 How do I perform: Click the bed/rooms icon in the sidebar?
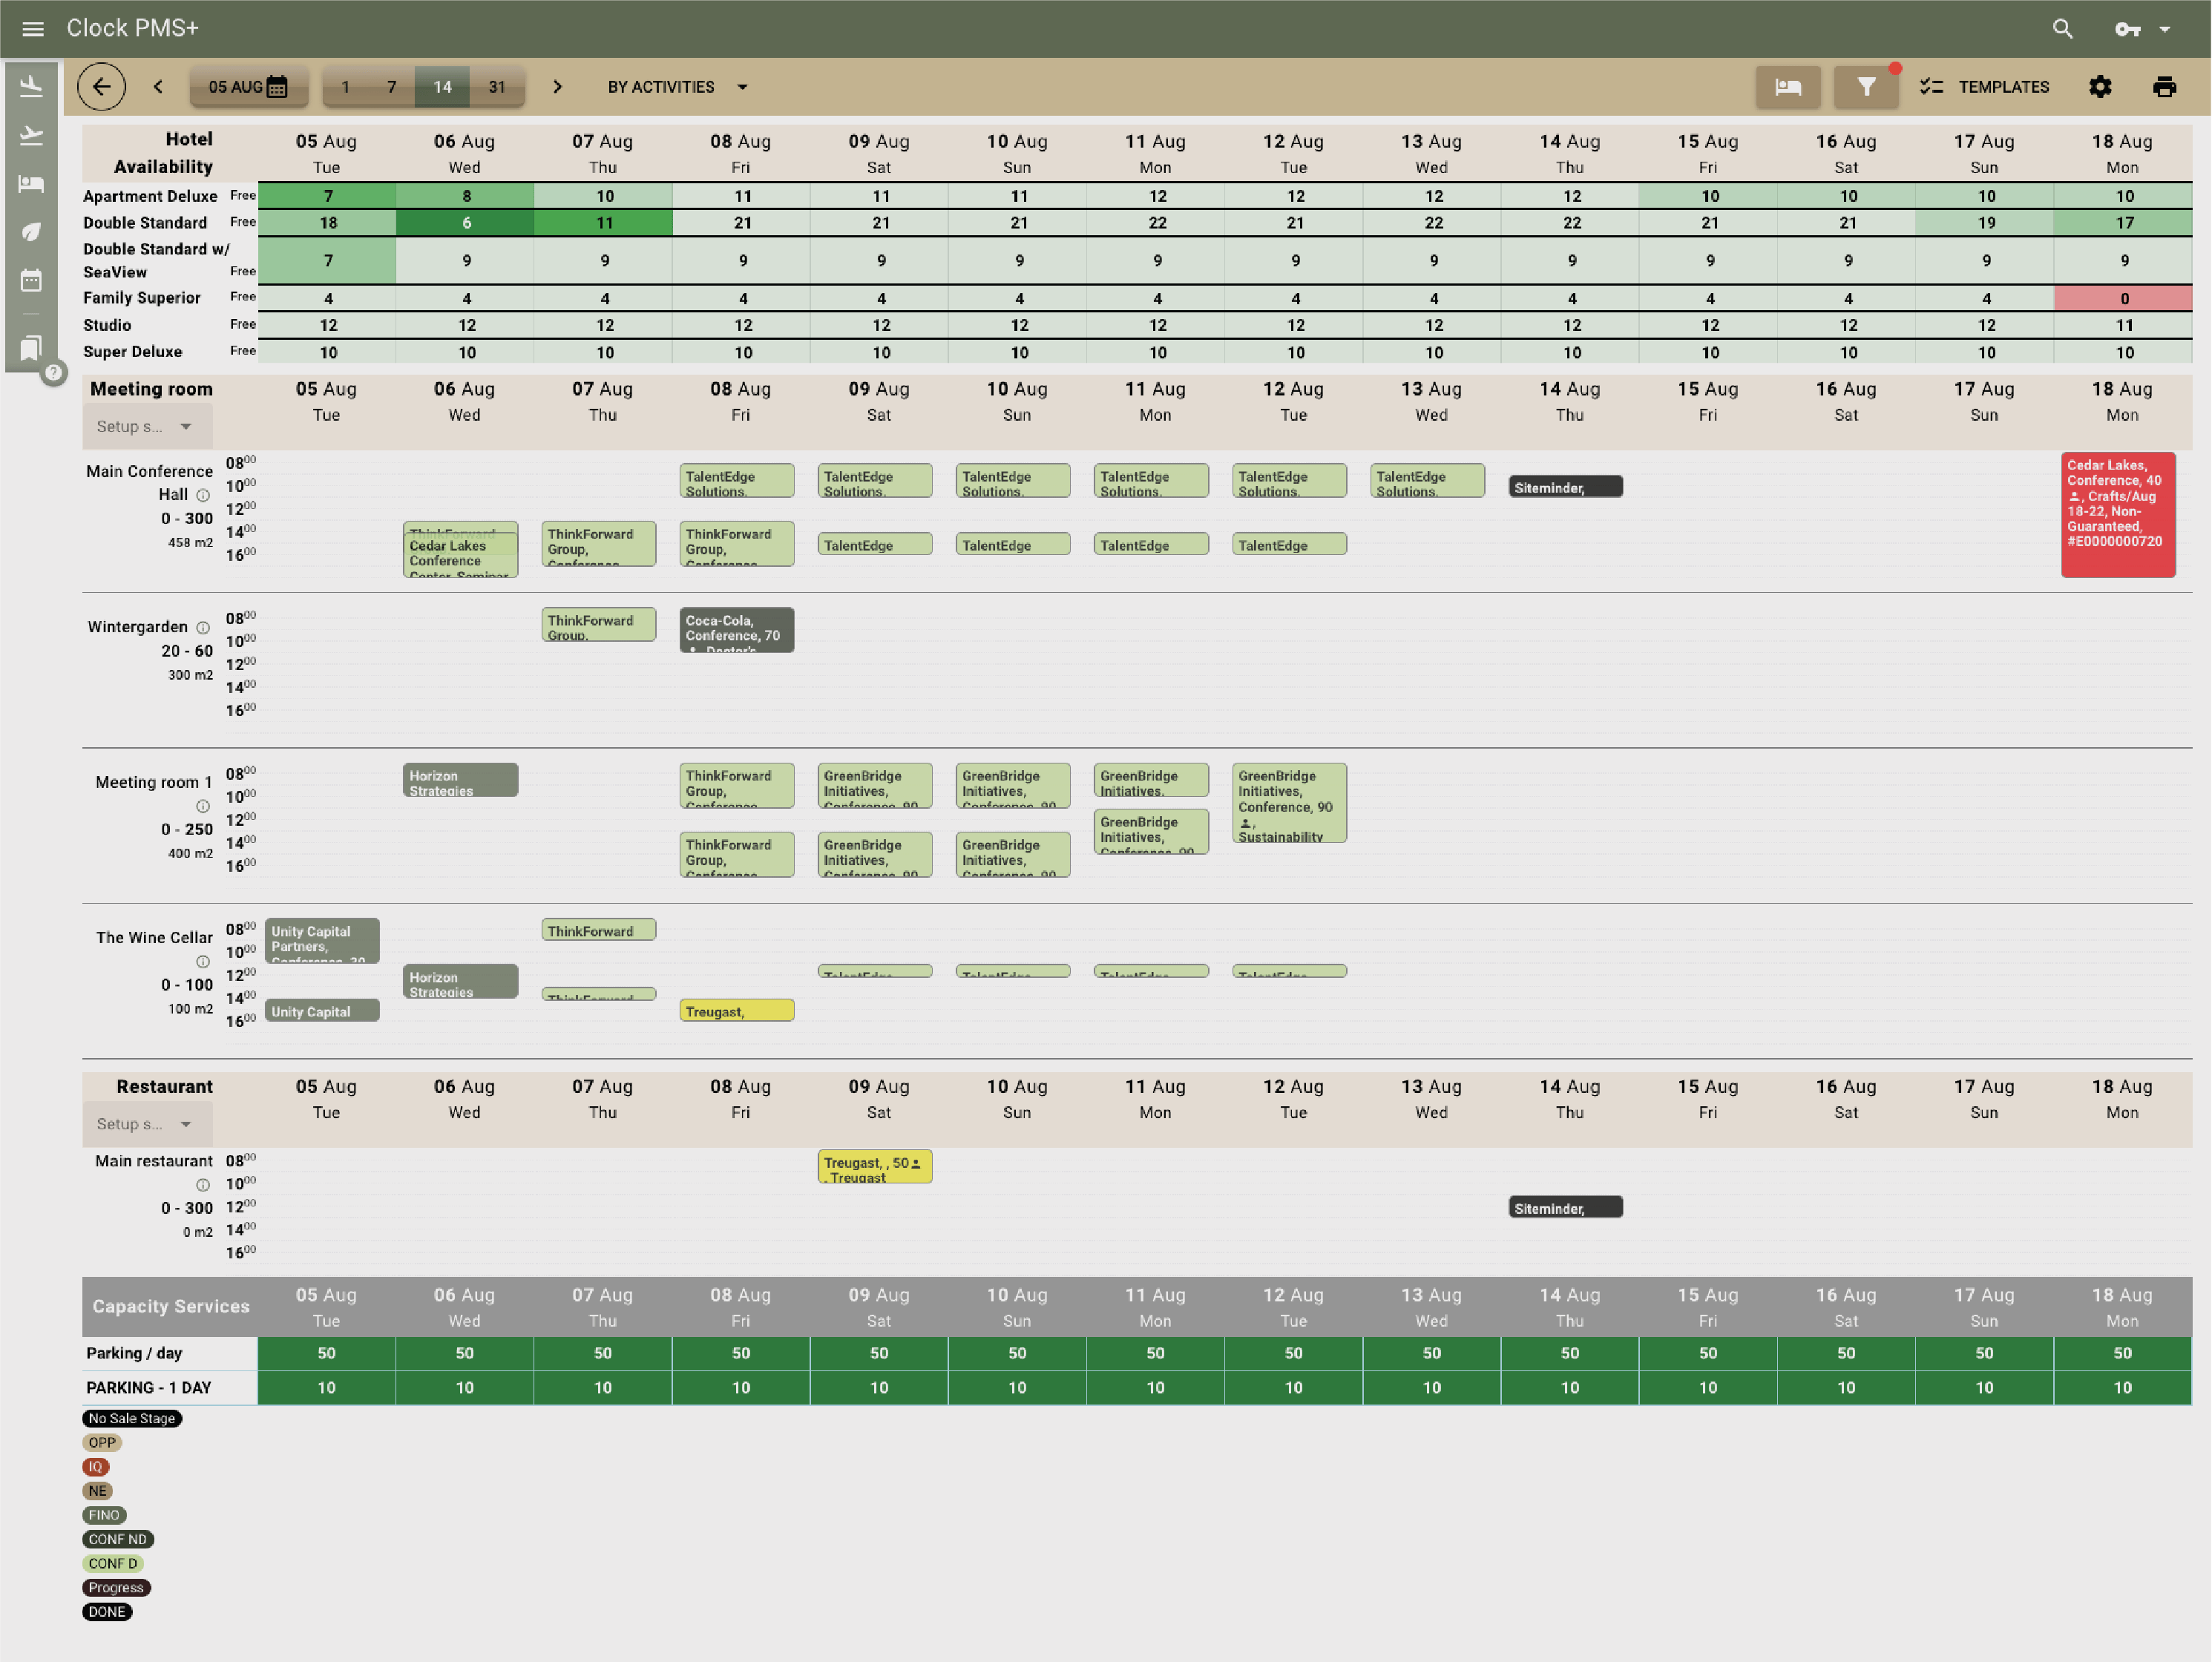pyautogui.click(x=31, y=183)
